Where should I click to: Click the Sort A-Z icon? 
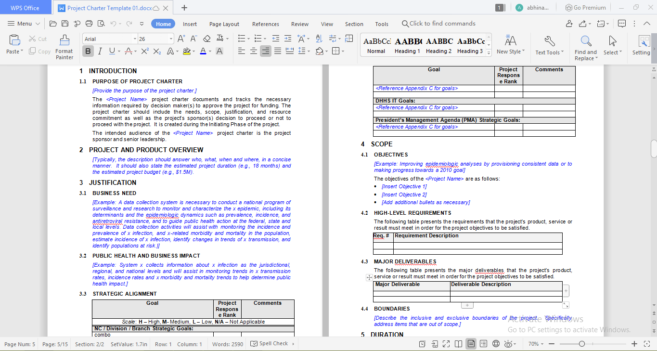319,39
